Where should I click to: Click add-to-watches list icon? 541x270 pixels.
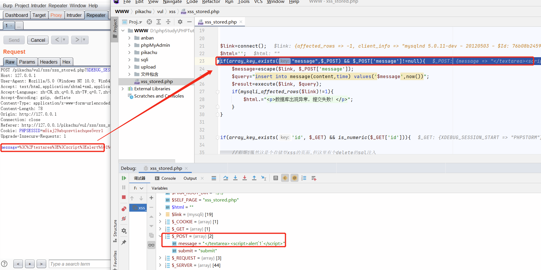pos(314,178)
